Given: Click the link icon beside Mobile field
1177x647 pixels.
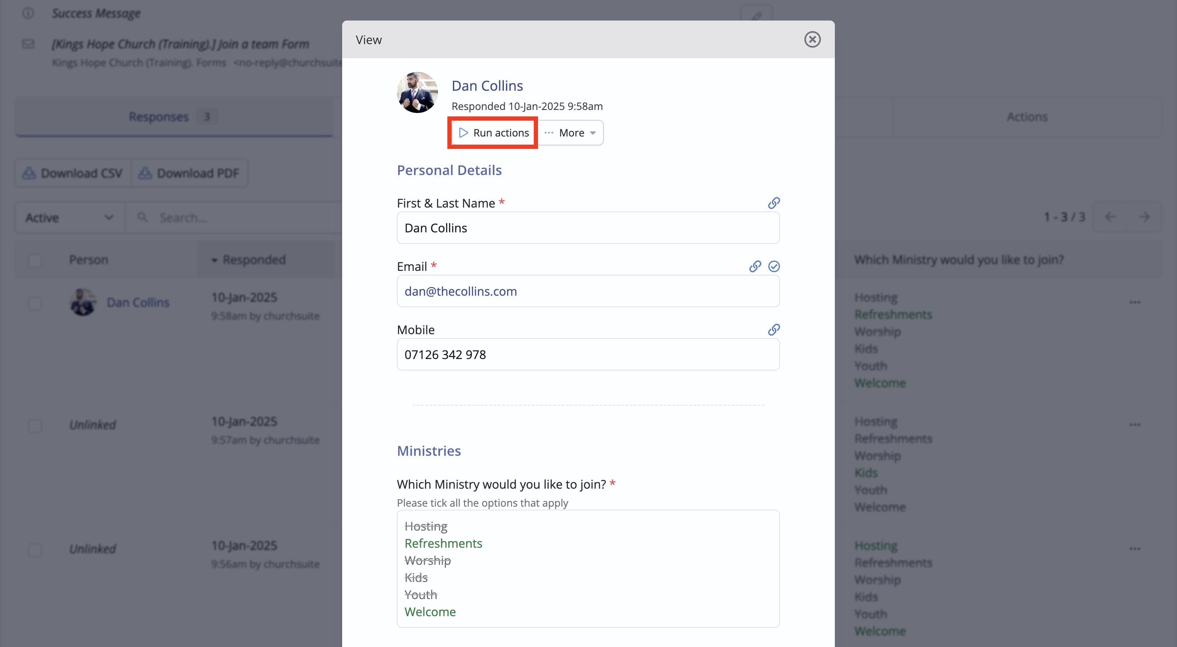Looking at the screenshot, I should coord(774,329).
